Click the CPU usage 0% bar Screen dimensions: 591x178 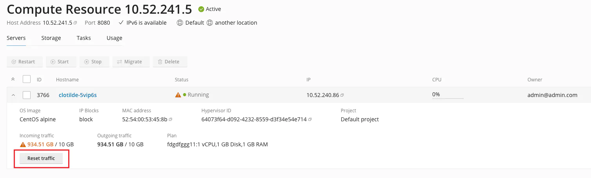click(x=448, y=95)
